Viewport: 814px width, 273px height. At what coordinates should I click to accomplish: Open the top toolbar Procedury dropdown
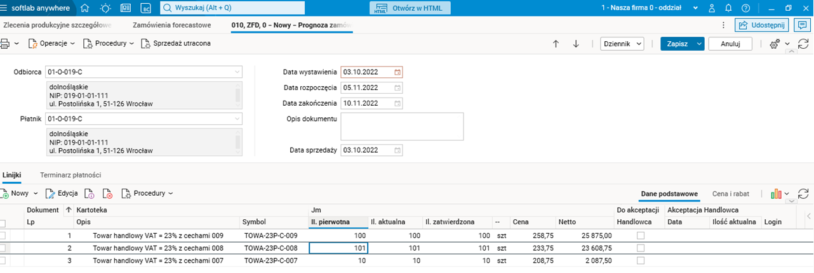[109, 44]
